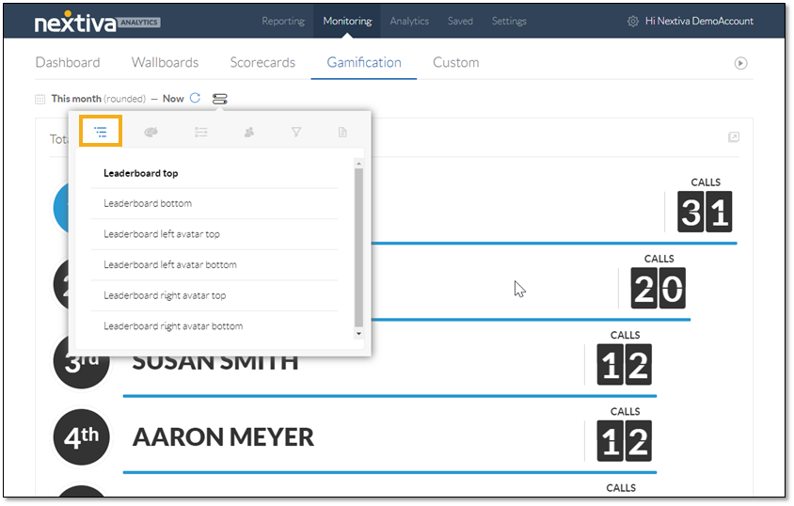Screen dimensions: 794x506
Task: Open the Reporting menu
Action: coord(283,21)
